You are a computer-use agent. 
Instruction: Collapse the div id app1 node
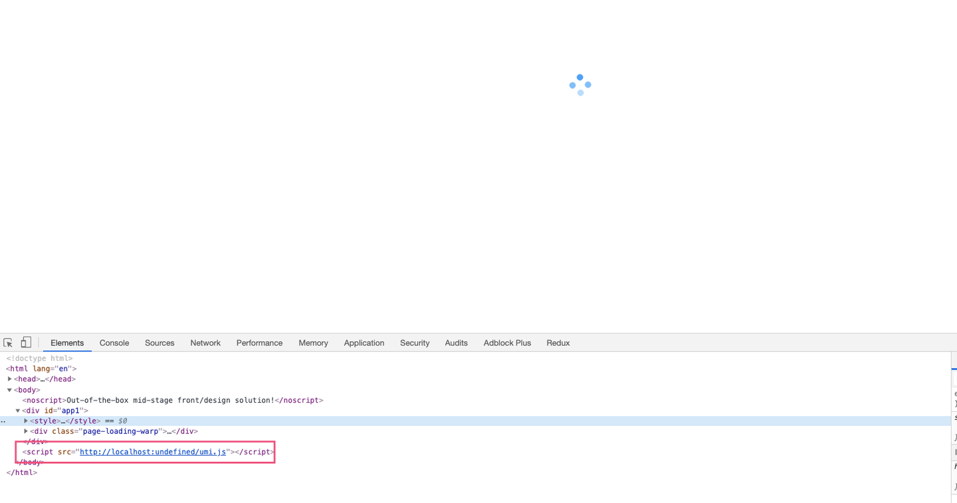coord(18,411)
